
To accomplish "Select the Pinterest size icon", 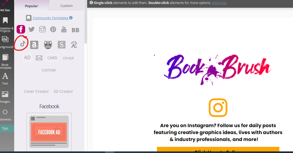I will (53, 29).
